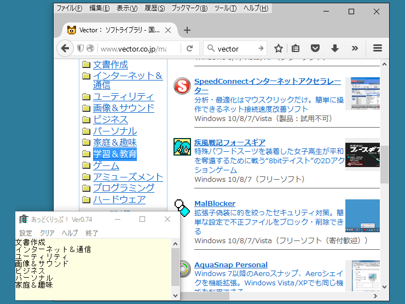Open a new tab with the plus button
This screenshot has width=405, height=304.
coord(187,30)
